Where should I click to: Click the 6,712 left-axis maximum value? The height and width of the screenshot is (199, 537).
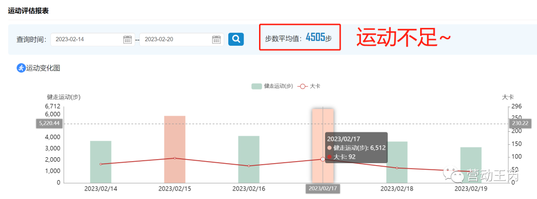tap(52, 107)
